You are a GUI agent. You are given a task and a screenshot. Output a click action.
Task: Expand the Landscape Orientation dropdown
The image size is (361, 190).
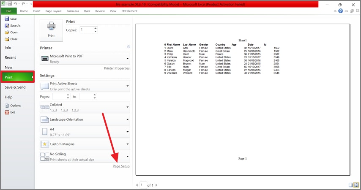85,119
